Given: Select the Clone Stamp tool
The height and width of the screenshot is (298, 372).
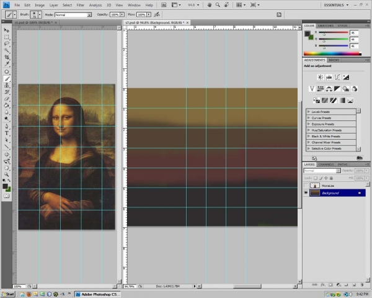Looking at the screenshot, I should (x=7, y=85).
